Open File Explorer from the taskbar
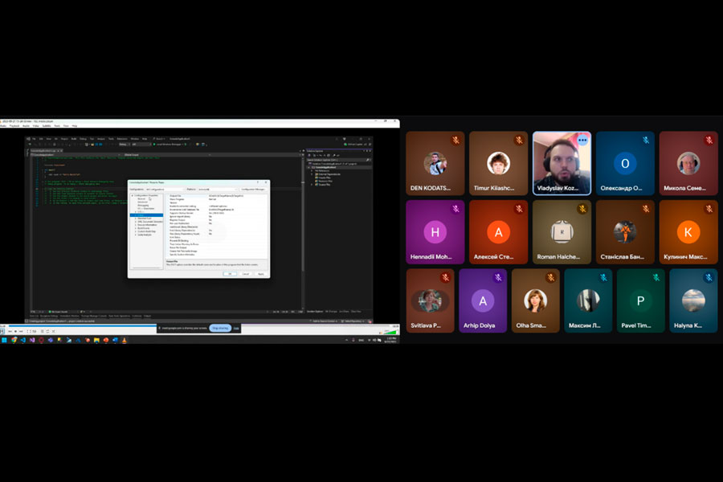 96,341
